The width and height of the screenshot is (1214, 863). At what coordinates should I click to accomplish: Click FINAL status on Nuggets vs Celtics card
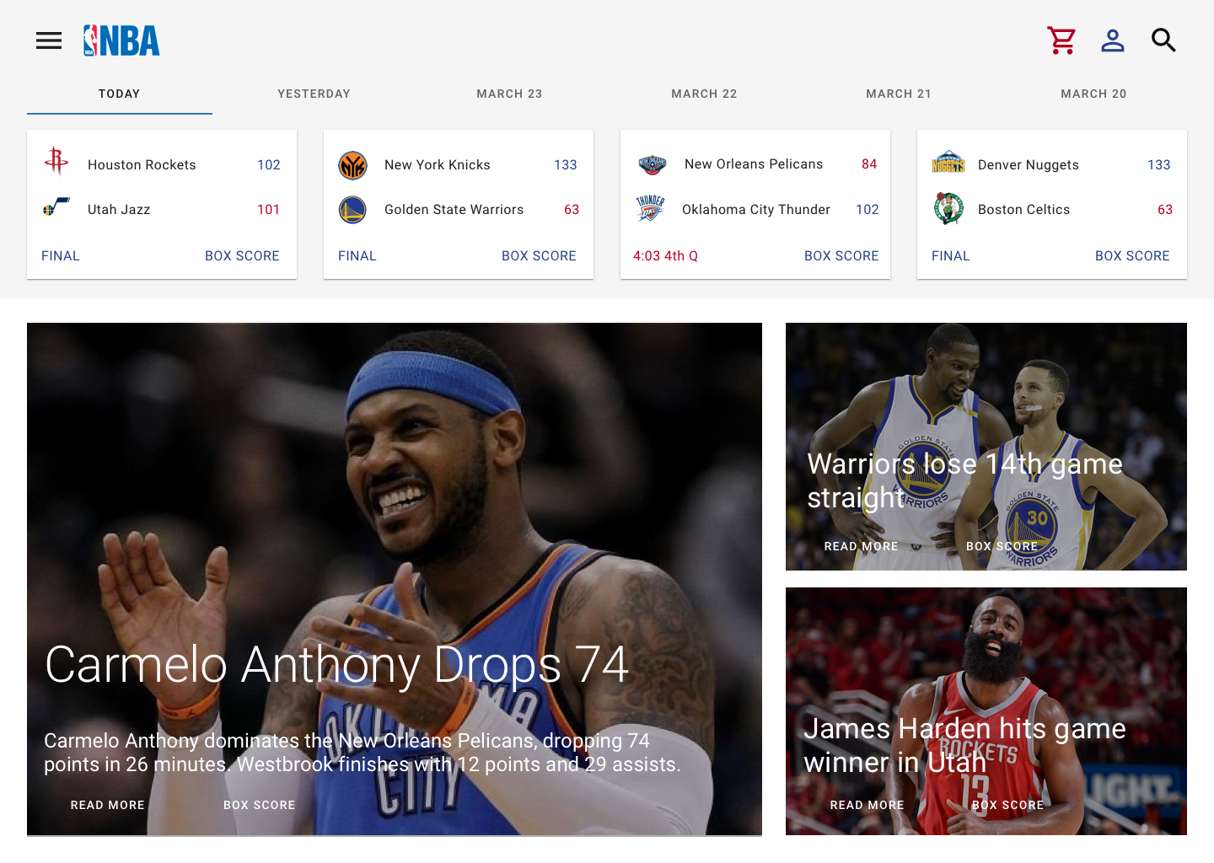951,256
